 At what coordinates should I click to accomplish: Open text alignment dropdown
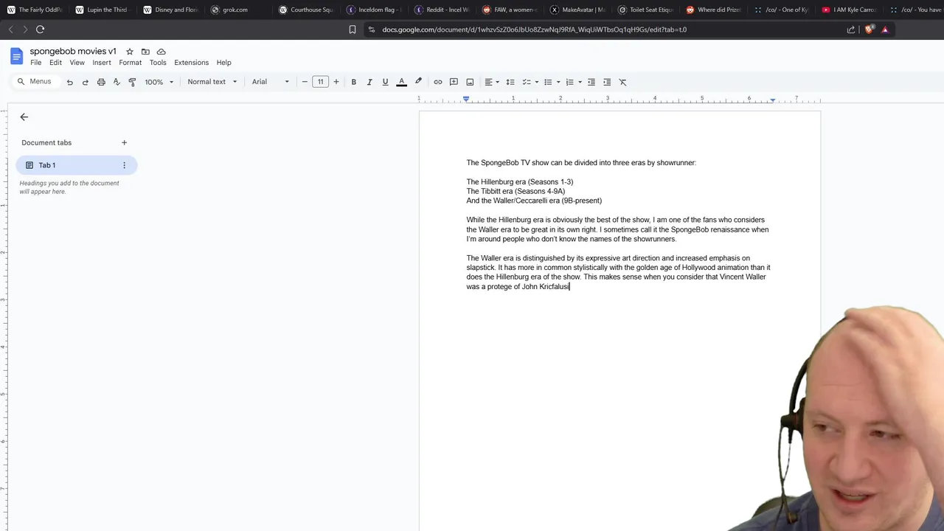pos(492,82)
